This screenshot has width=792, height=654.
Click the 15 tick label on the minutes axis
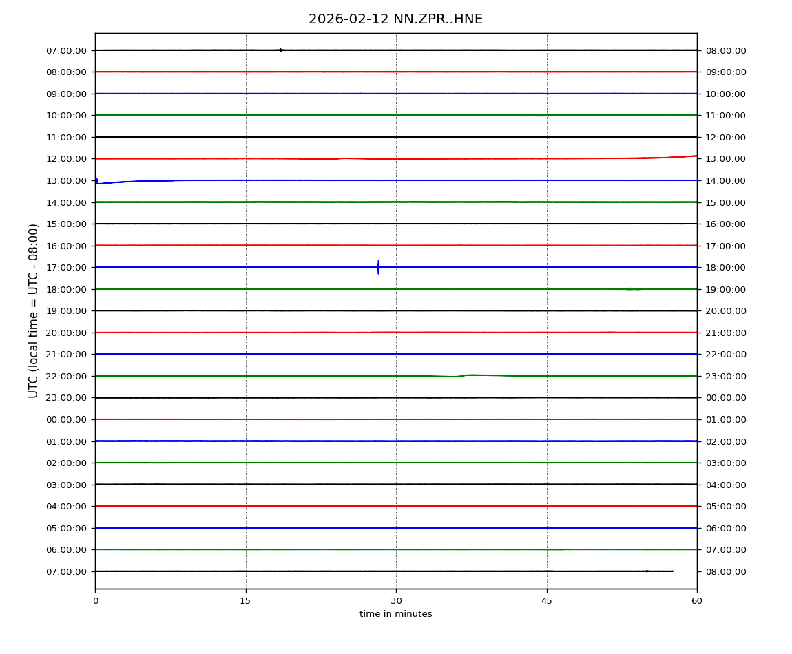tap(245, 601)
